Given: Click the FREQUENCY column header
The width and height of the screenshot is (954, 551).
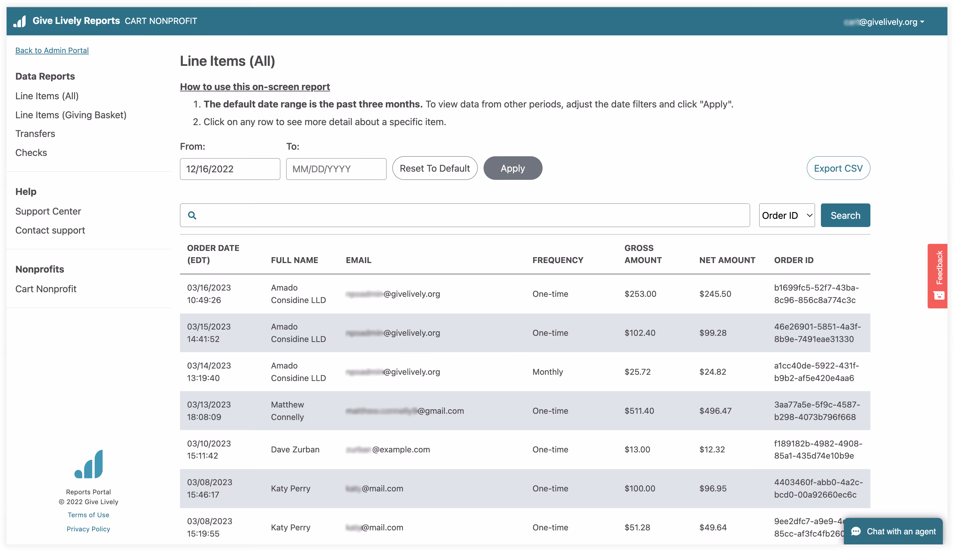Looking at the screenshot, I should (x=558, y=260).
